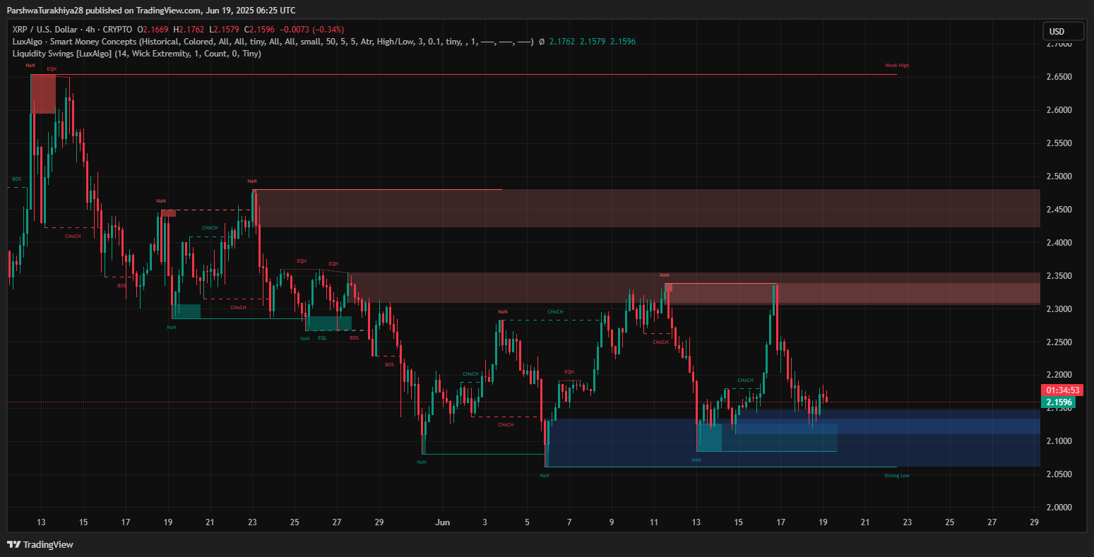Click the 'Strong Low' chart label
The width and height of the screenshot is (1094, 557).
point(896,476)
